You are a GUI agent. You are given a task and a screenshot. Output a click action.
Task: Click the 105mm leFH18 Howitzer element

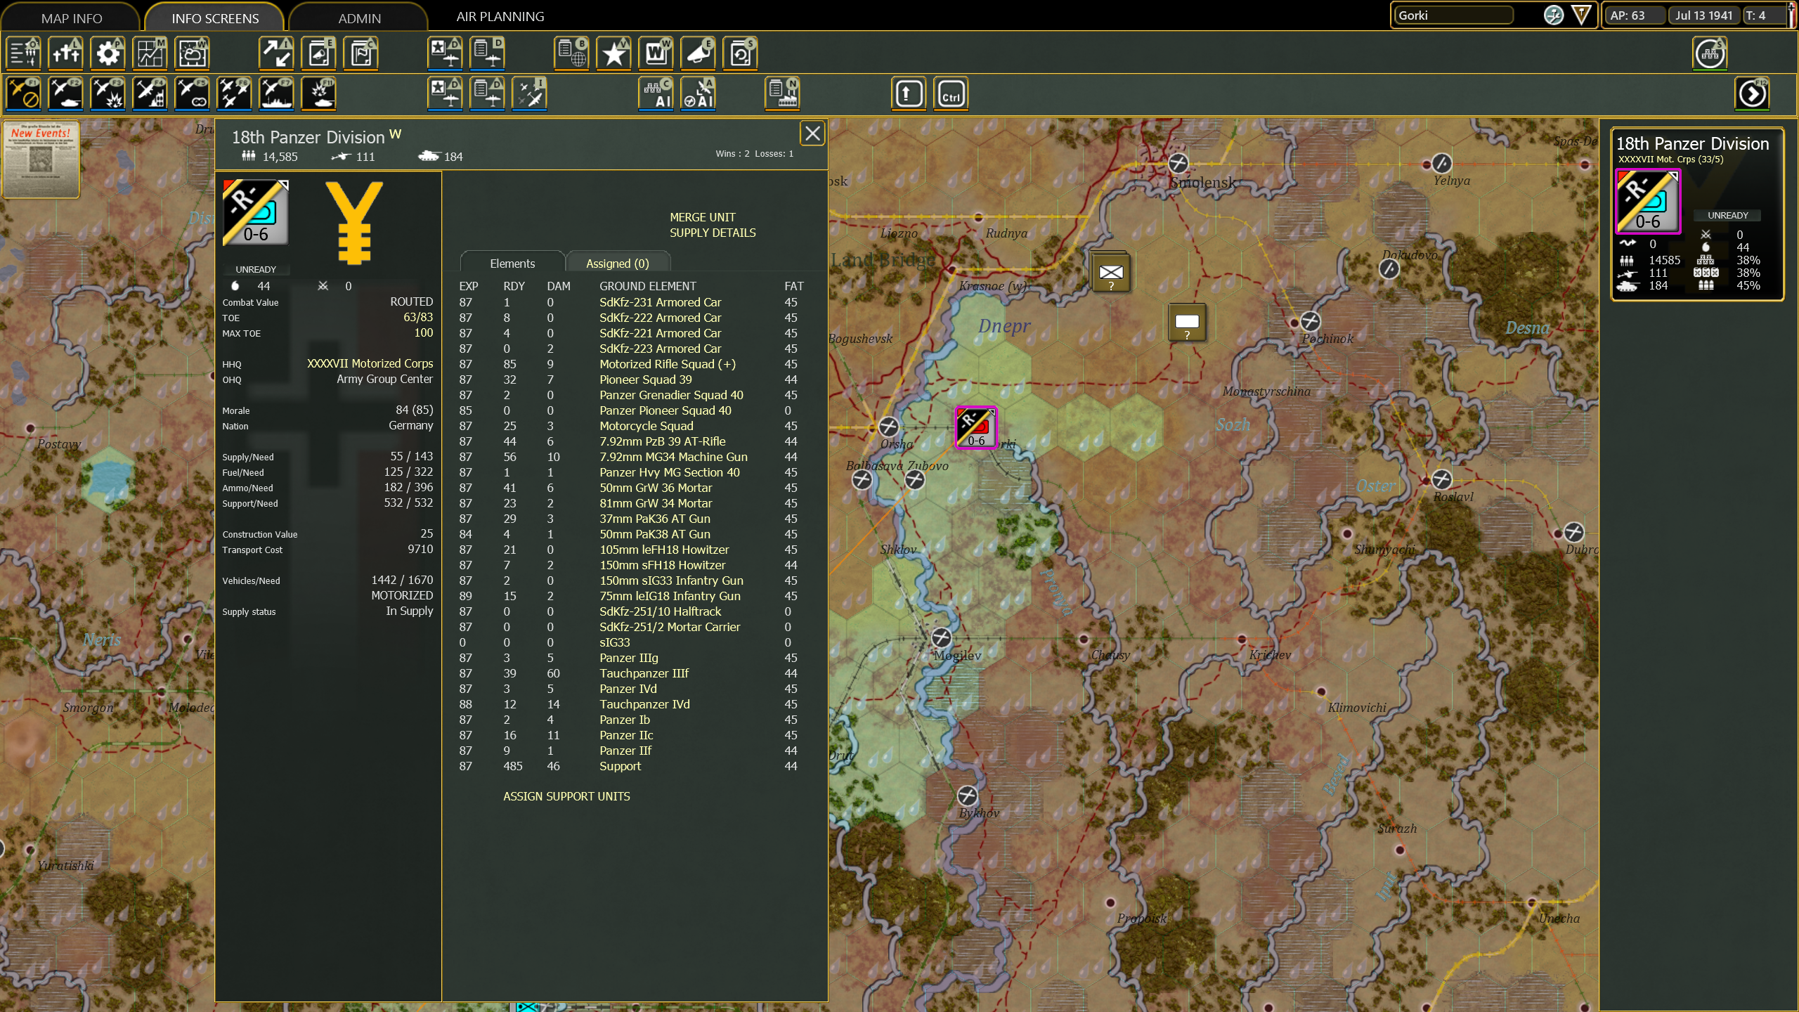pos(663,550)
